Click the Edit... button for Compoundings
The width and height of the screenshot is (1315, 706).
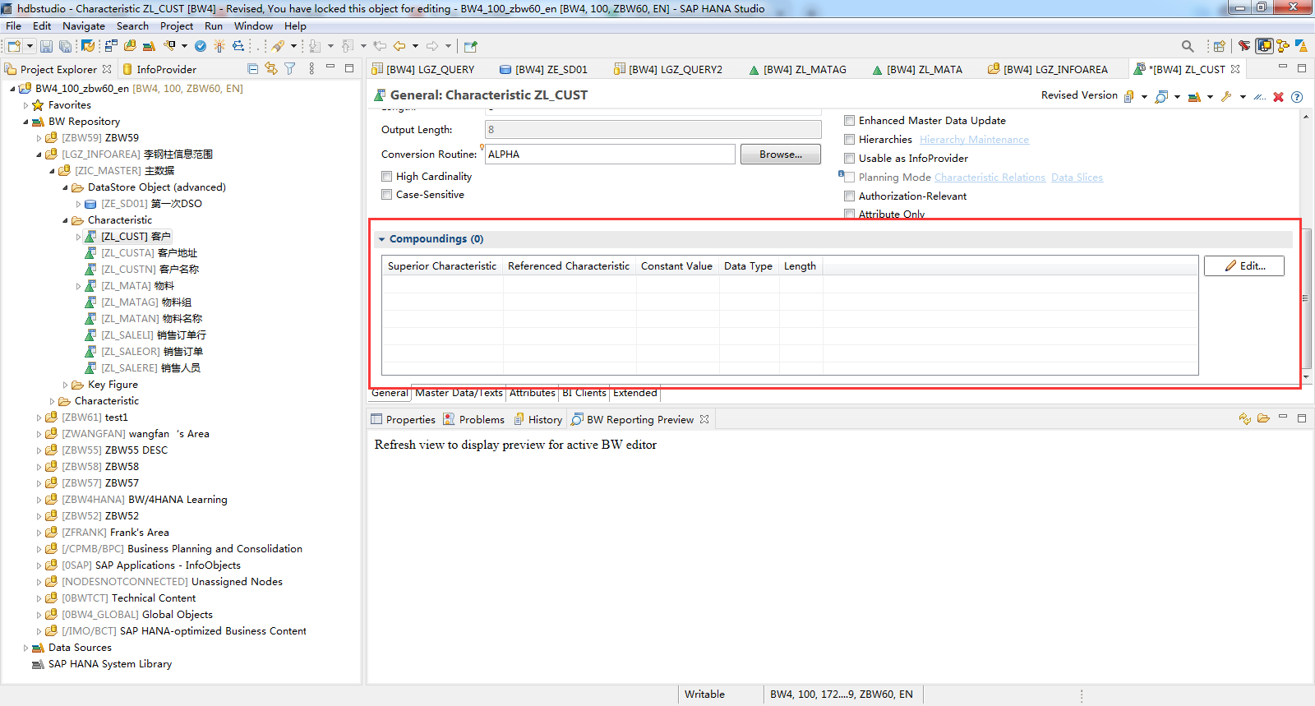point(1244,265)
